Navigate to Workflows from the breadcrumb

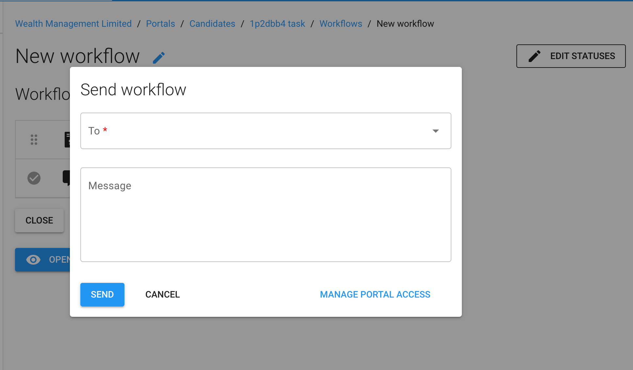pos(341,23)
